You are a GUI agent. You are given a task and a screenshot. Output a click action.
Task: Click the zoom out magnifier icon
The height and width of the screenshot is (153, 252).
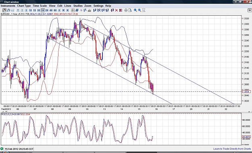(x=140, y=10)
